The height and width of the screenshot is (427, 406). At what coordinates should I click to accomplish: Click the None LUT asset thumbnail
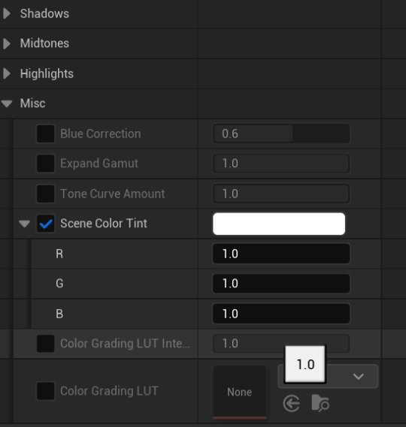240,391
